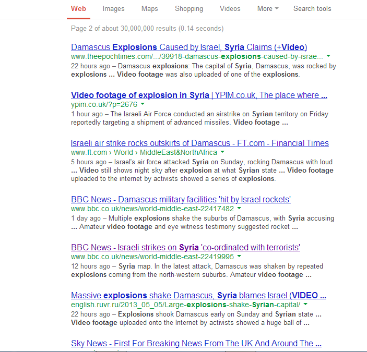This screenshot has height=352, width=367.
Task: Expand dropdown arrow beside bbc.co.uk 22417482 URL
Action: 239,208
